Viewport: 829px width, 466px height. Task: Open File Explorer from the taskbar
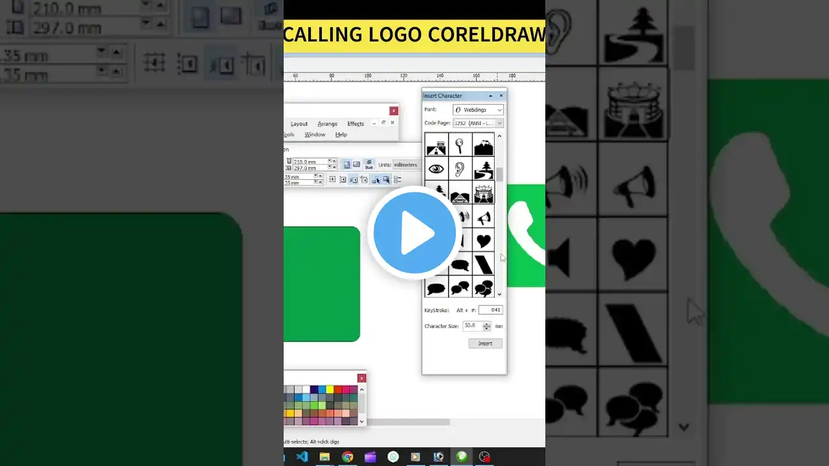point(324,457)
